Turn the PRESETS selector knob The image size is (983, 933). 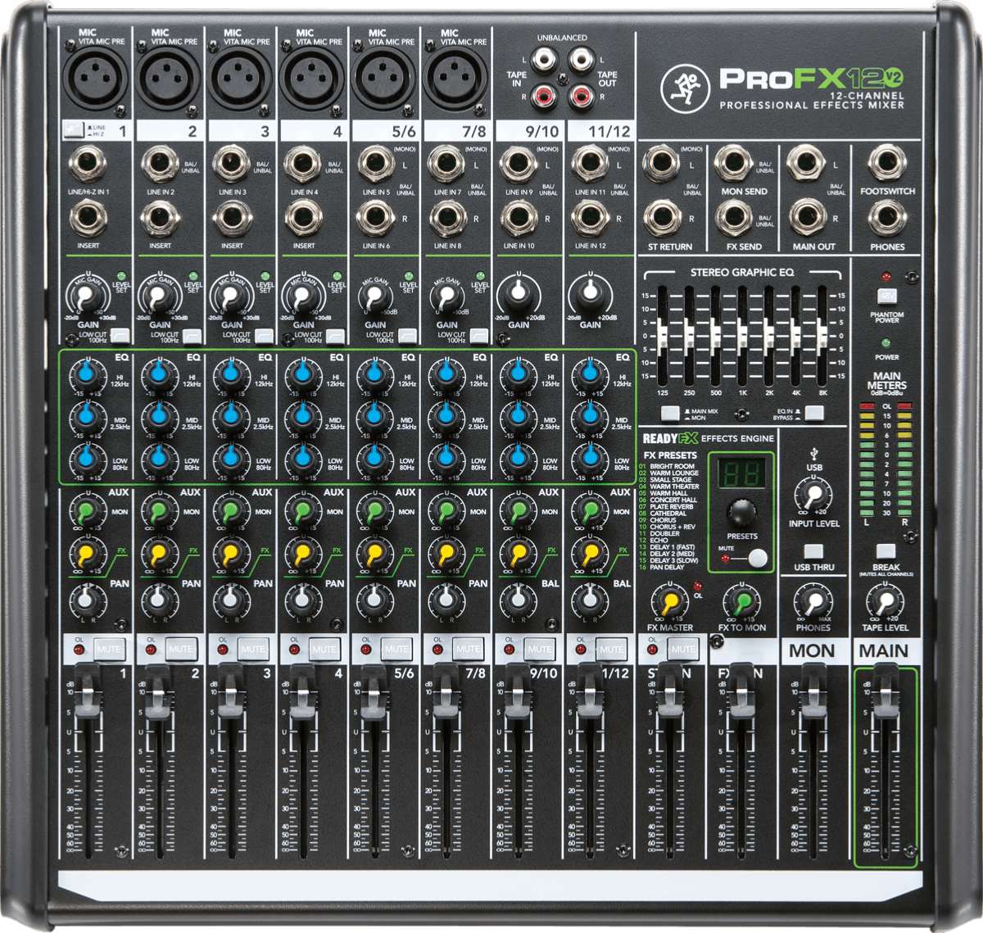pyautogui.click(x=740, y=514)
